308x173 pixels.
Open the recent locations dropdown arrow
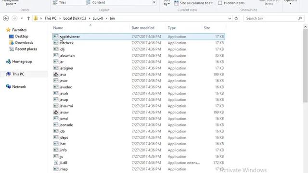[x=22, y=18]
